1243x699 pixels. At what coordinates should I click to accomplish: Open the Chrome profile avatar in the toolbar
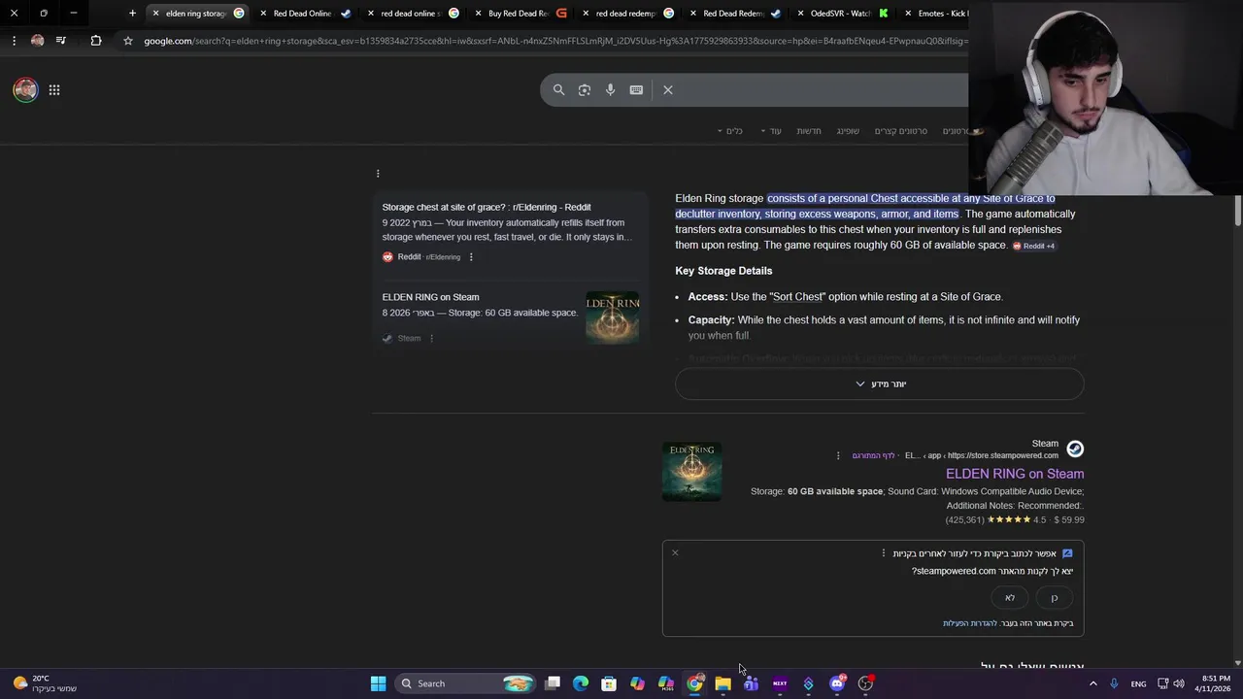click(x=37, y=41)
